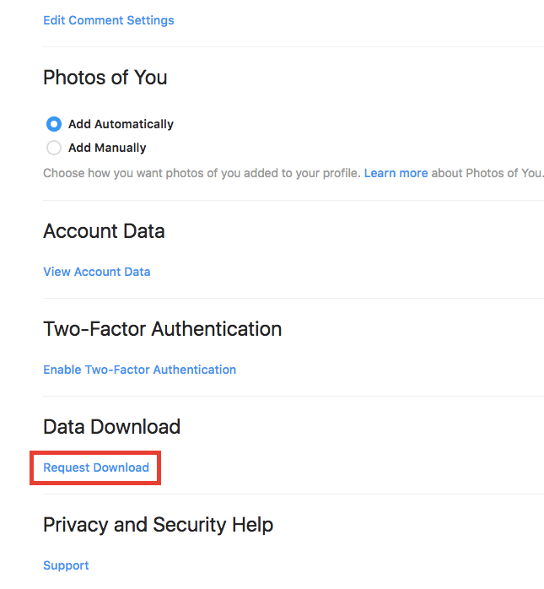This screenshot has width=544, height=589.
Task: Click the 'Choose how you want photos' description
Action: [202, 173]
